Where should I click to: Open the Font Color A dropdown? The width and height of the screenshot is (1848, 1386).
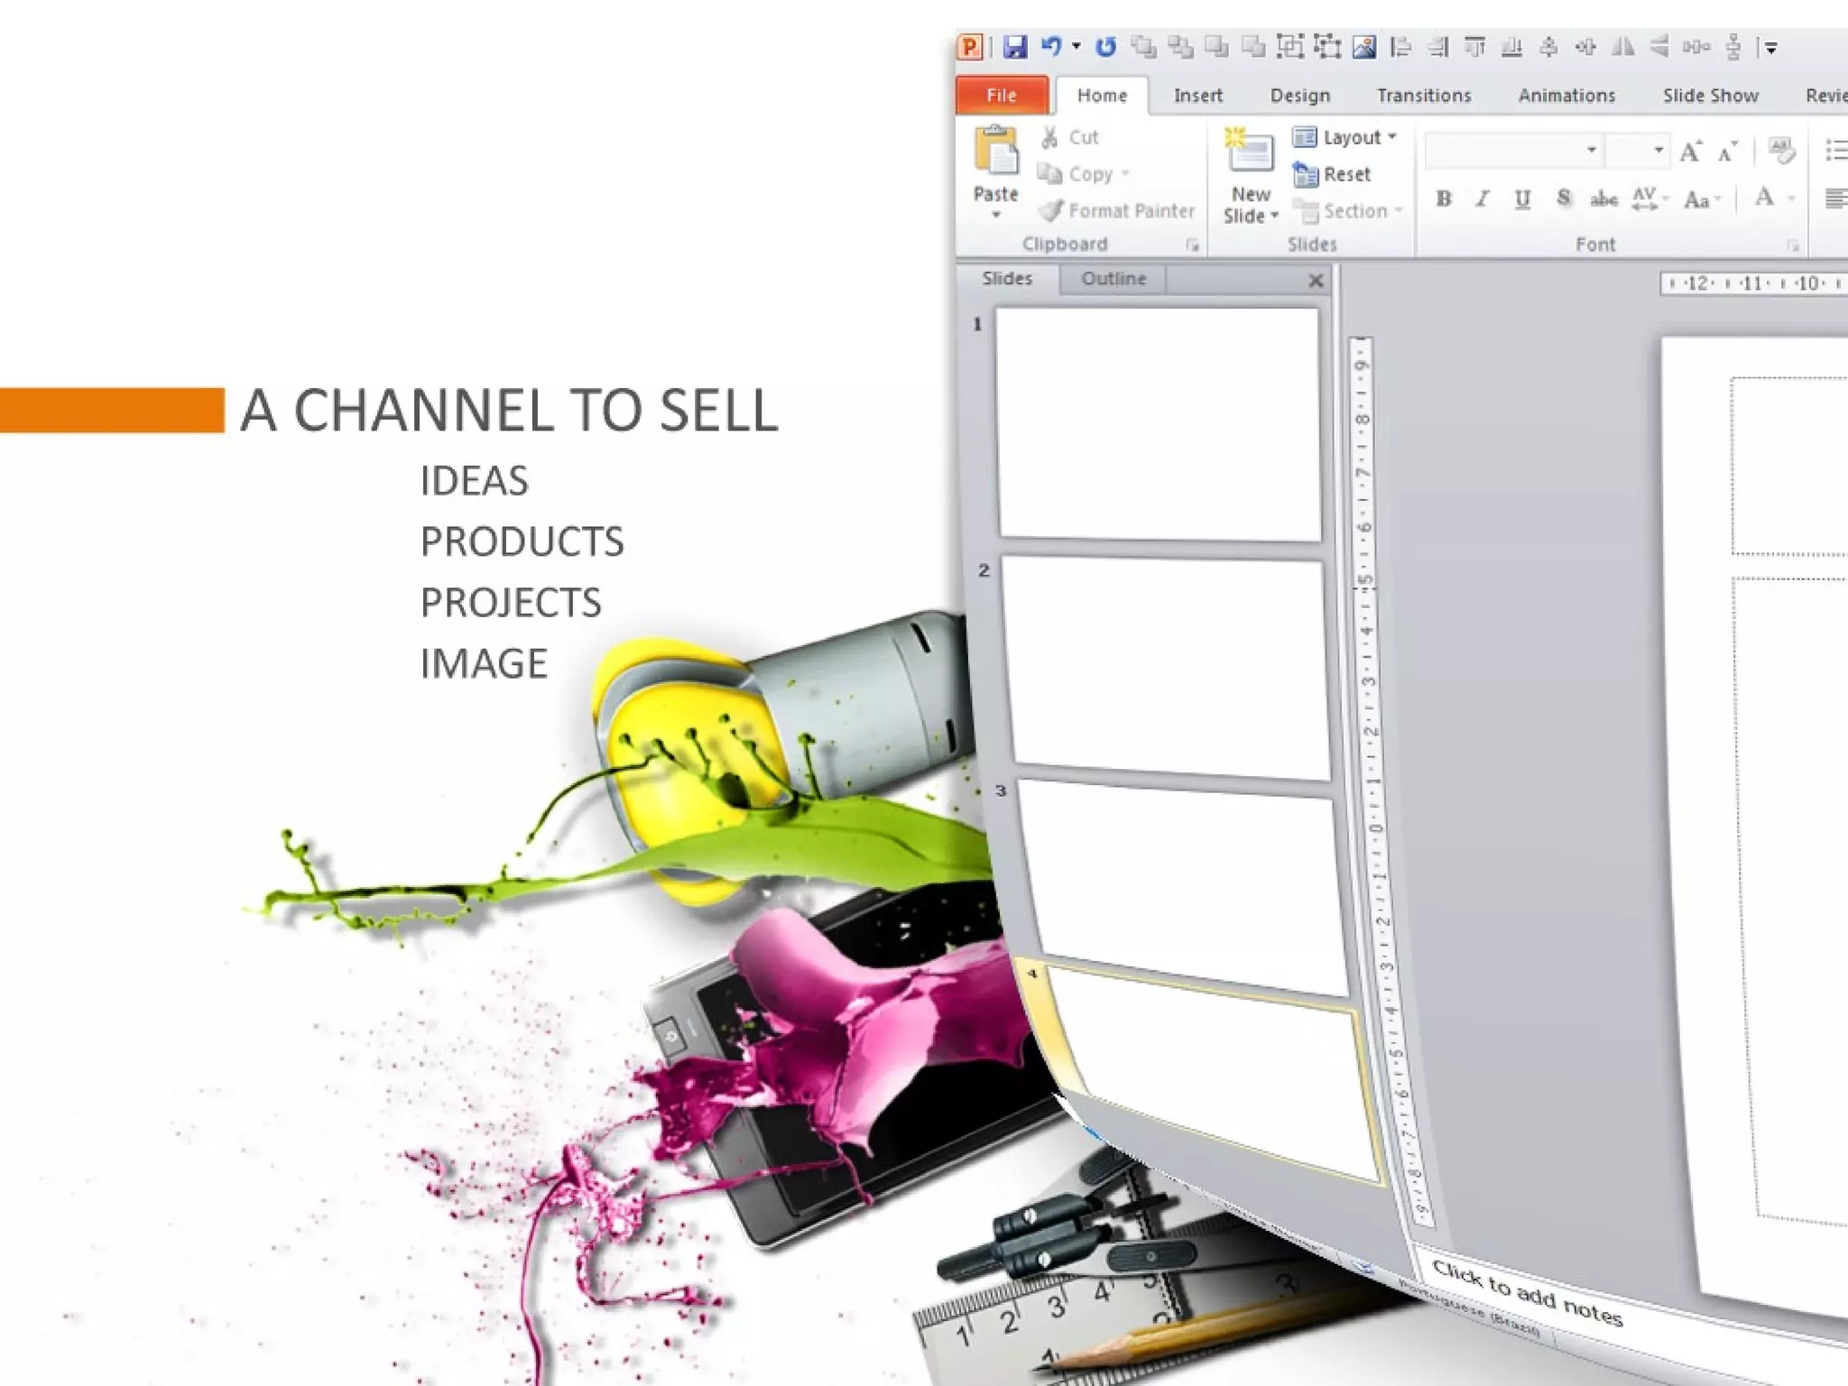pyautogui.click(x=1792, y=199)
